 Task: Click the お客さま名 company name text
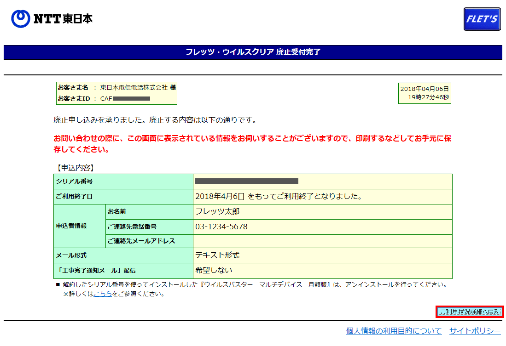point(138,87)
